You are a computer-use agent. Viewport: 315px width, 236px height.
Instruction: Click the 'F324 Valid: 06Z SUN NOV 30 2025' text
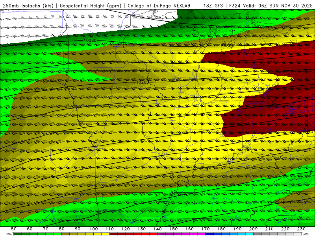(x=271, y=6)
